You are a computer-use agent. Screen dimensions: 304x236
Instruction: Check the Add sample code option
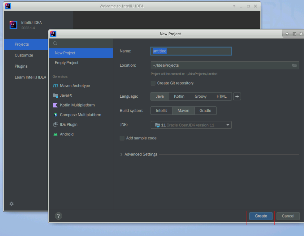pos(122,138)
